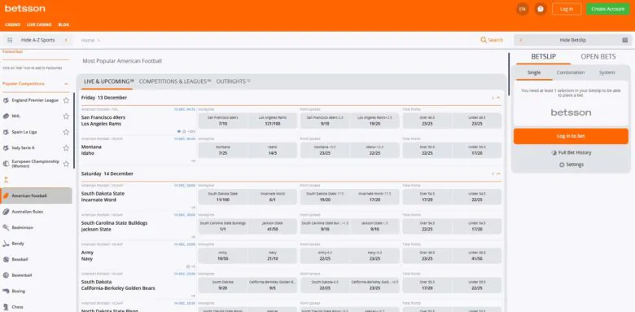Viewport: 635px width, 312px height.
Task: Select the BETSLIP tab
Action: click(544, 57)
